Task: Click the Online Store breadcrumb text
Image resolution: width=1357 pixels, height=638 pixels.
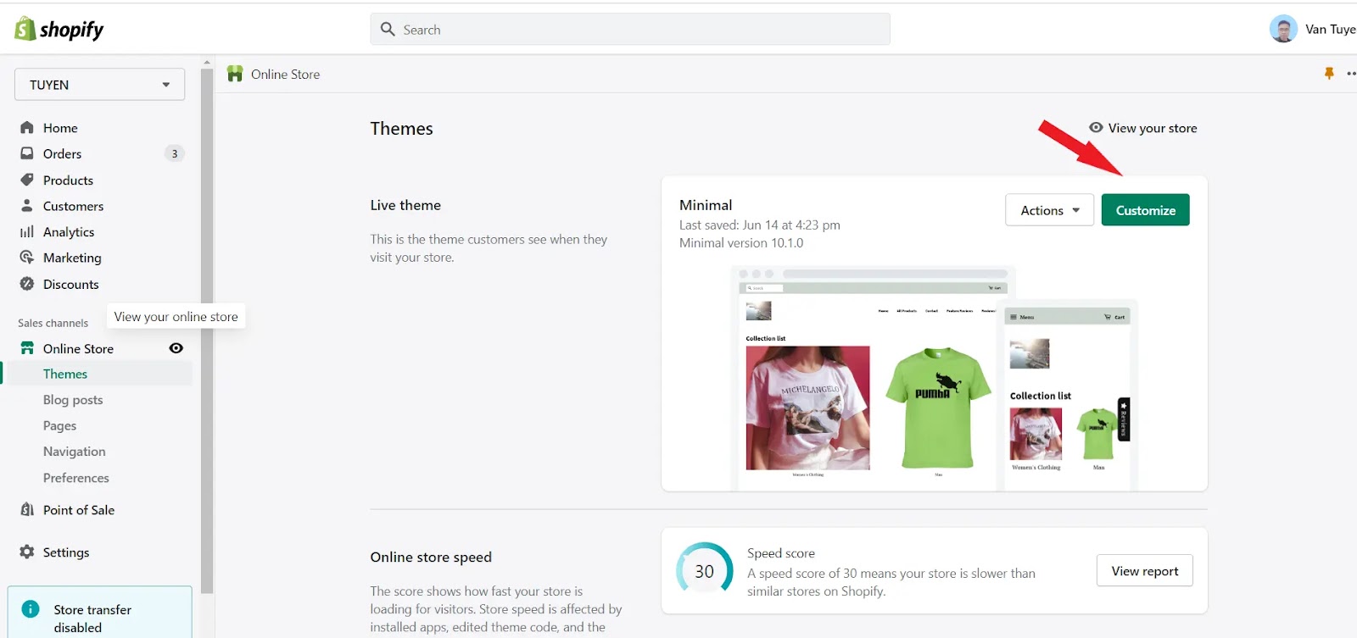Action: (x=285, y=74)
